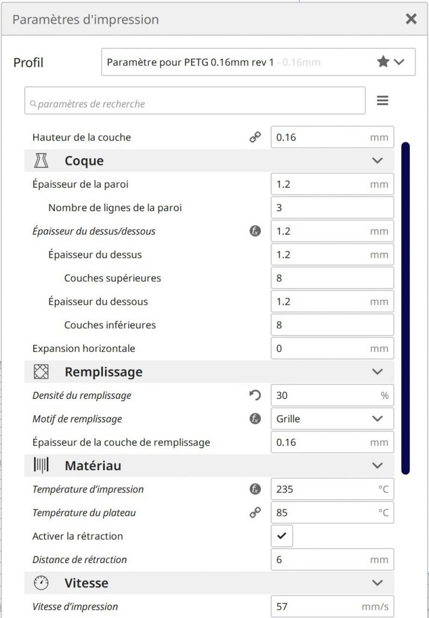The height and width of the screenshot is (618, 429).
Task: Close the Paramètres d'impression panel
Action: [x=412, y=19]
